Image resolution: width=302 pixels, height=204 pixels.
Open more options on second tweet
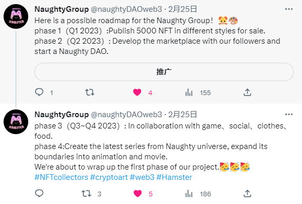point(289,115)
